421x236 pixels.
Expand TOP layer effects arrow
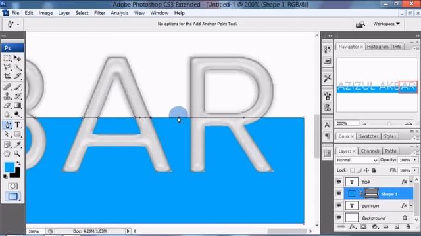(x=411, y=182)
